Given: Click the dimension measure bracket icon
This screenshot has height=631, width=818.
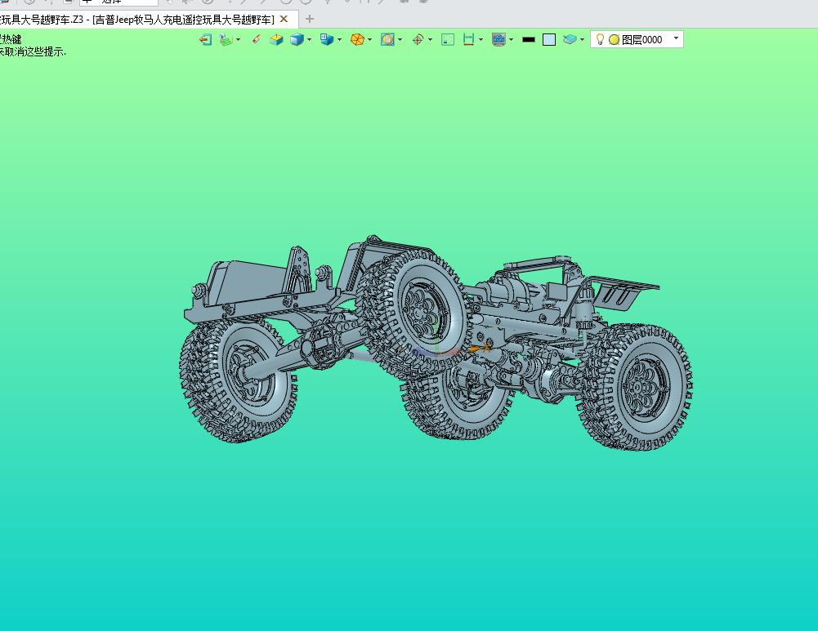Looking at the screenshot, I should point(468,40).
